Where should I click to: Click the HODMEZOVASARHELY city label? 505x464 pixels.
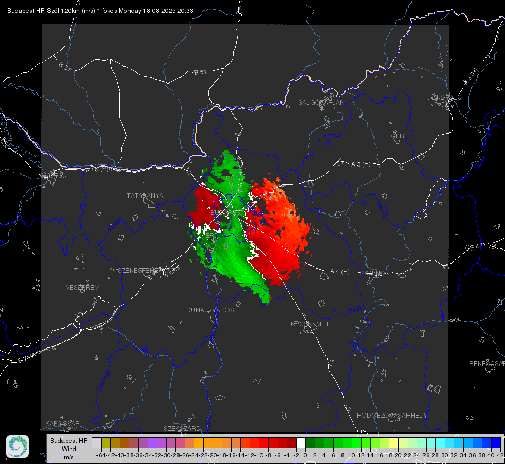[x=392, y=416]
